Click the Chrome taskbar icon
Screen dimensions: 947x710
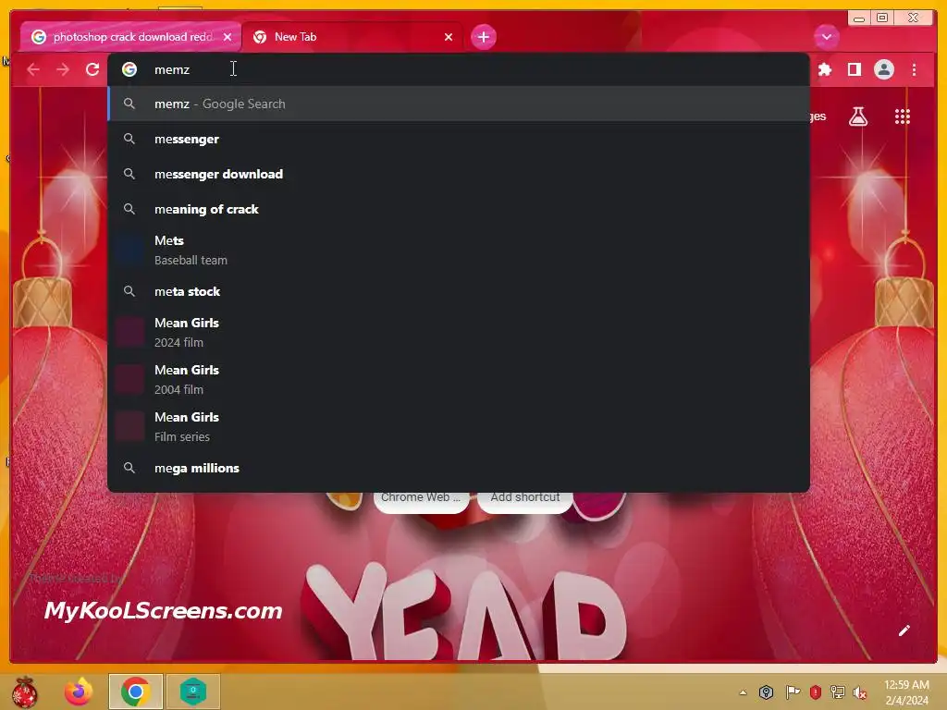coord(135,692)
